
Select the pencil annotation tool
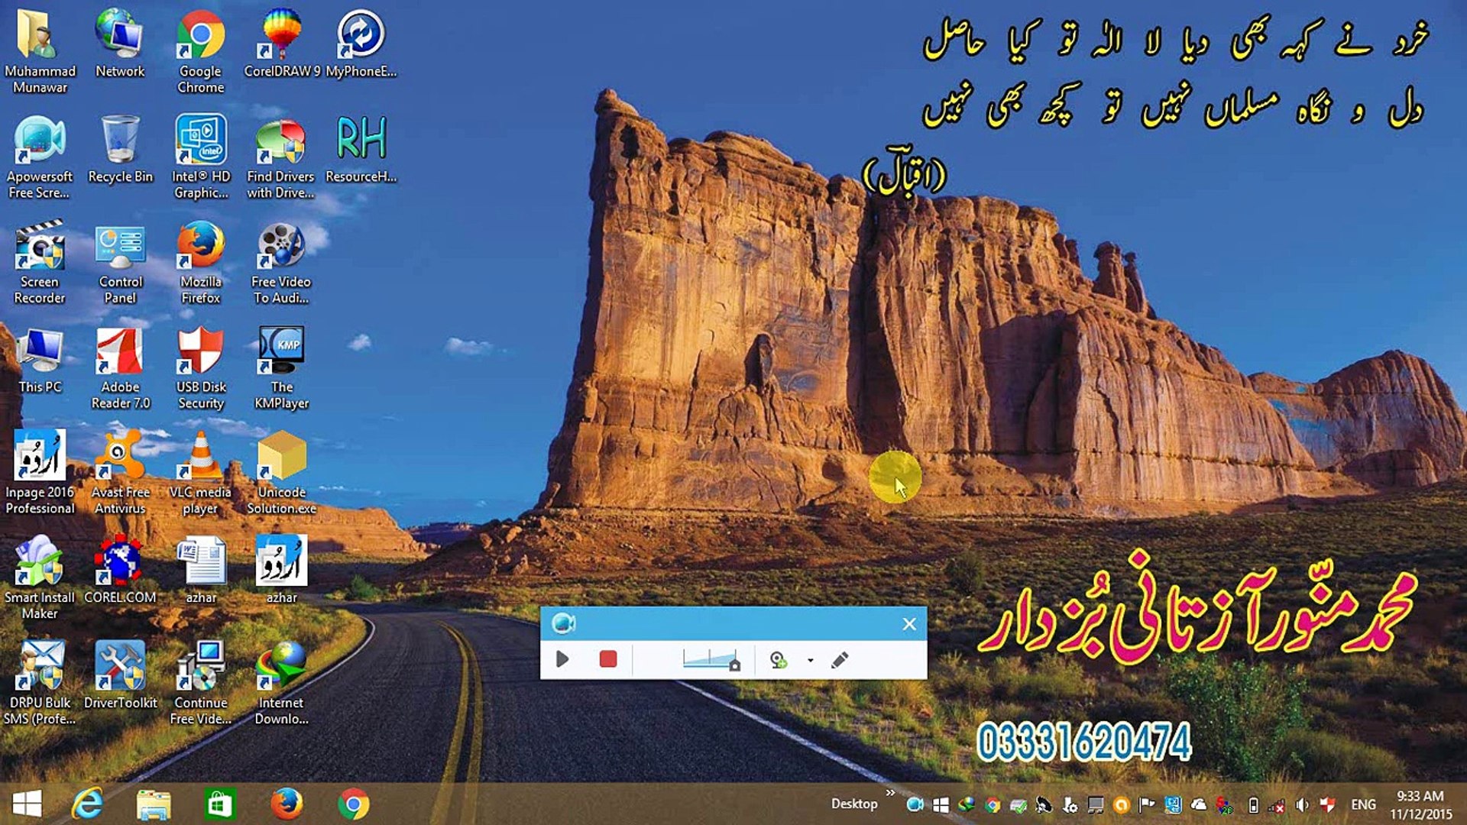840,659
